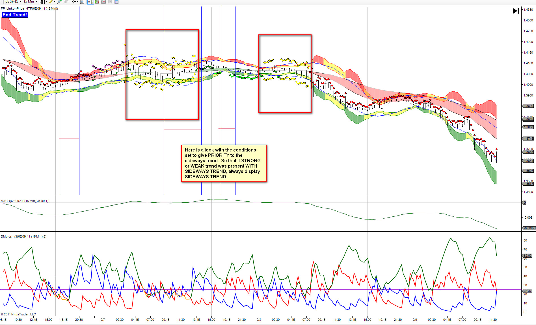Click the 1.3839 price marker
Screen dimensions: 536x325
coord(528,119)
